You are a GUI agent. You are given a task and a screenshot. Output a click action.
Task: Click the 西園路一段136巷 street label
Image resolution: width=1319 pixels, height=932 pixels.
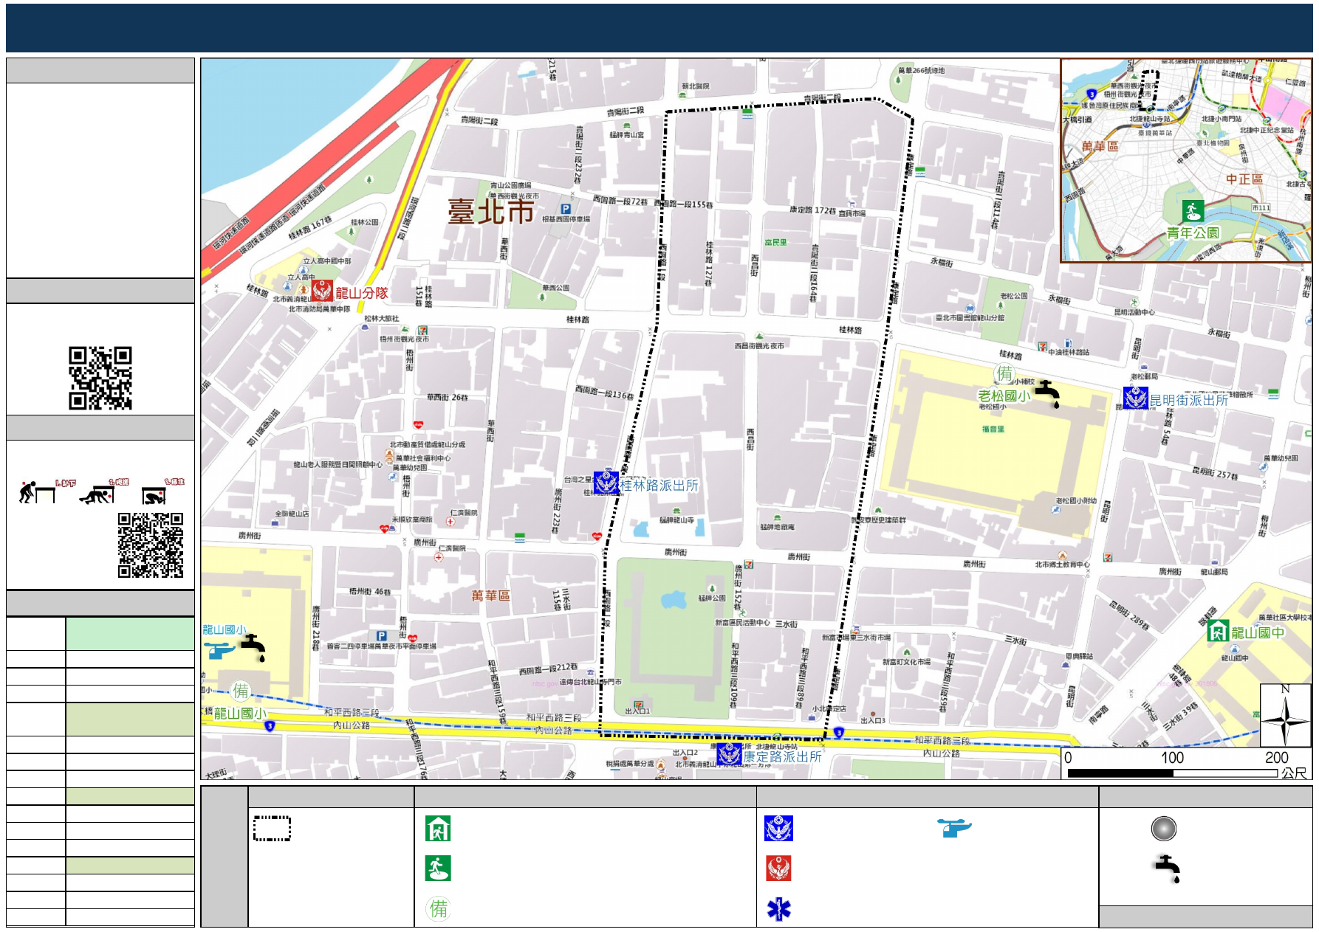pos(604,393)
